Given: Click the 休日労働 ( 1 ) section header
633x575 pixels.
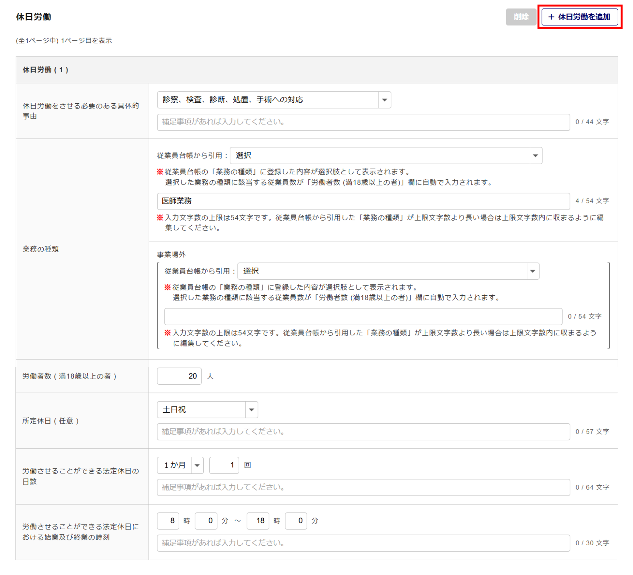Looking at the screenshot, I should 46,70.
